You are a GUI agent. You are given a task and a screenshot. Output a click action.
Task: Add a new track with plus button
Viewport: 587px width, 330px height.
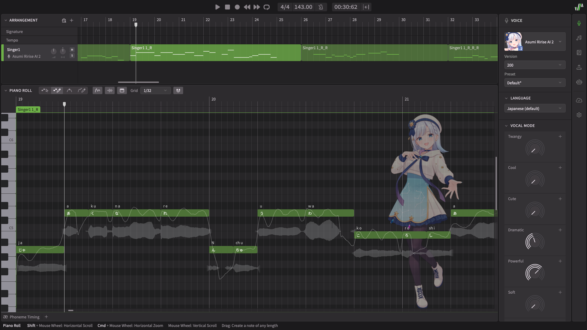click(x=72, y=20)
